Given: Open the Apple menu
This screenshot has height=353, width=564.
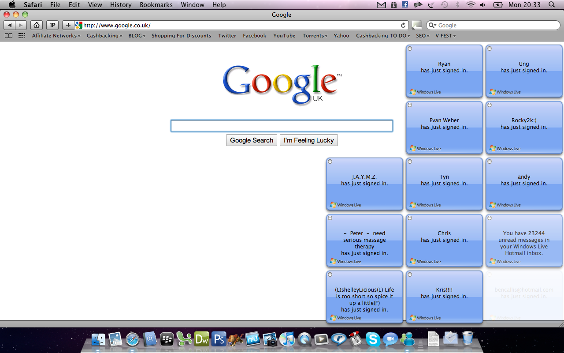Looking at the screenshot, I should tap(12, 5).
